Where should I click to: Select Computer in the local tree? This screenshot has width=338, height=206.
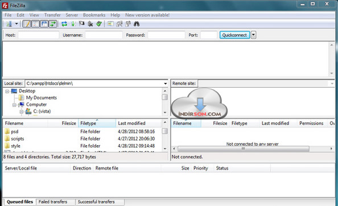coord(36,105)
